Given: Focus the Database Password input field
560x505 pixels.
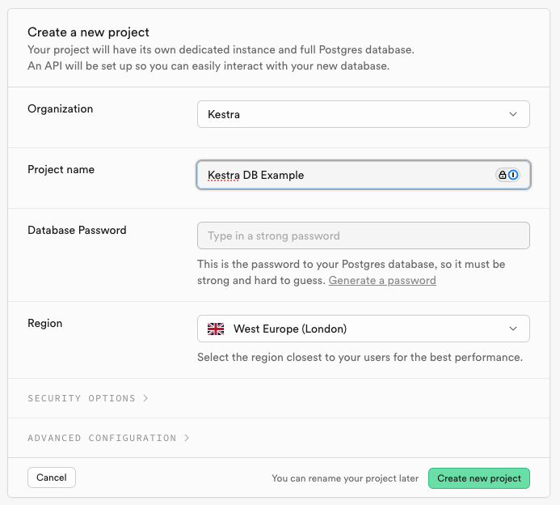Looking at the screenshot, I should coord(363,236).
